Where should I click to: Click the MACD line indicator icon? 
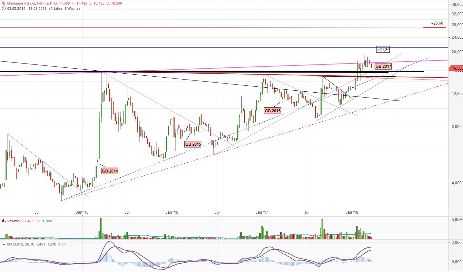tap(3, 244)
